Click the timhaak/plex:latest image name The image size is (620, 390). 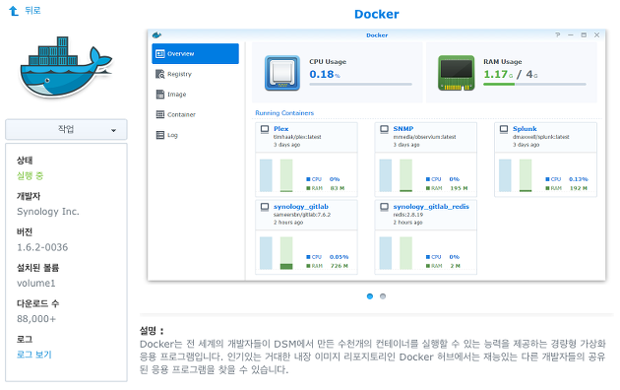coord(297,137)
